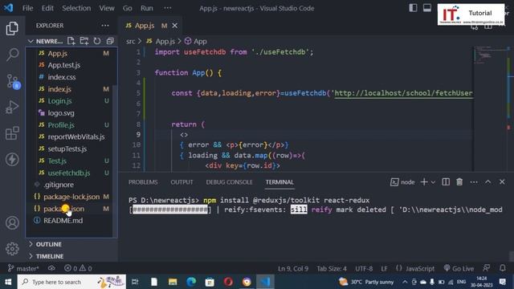Image resolution: width=514 pixels, height=289 pixels.
Task: Switch to the OUTPUT panel tab
Action: click(x=182, y=182)
